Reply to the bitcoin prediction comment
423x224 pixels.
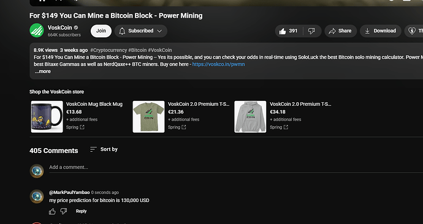(x=81, y=211)
